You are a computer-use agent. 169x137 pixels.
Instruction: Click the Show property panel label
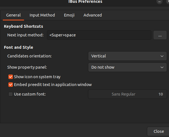27,67
